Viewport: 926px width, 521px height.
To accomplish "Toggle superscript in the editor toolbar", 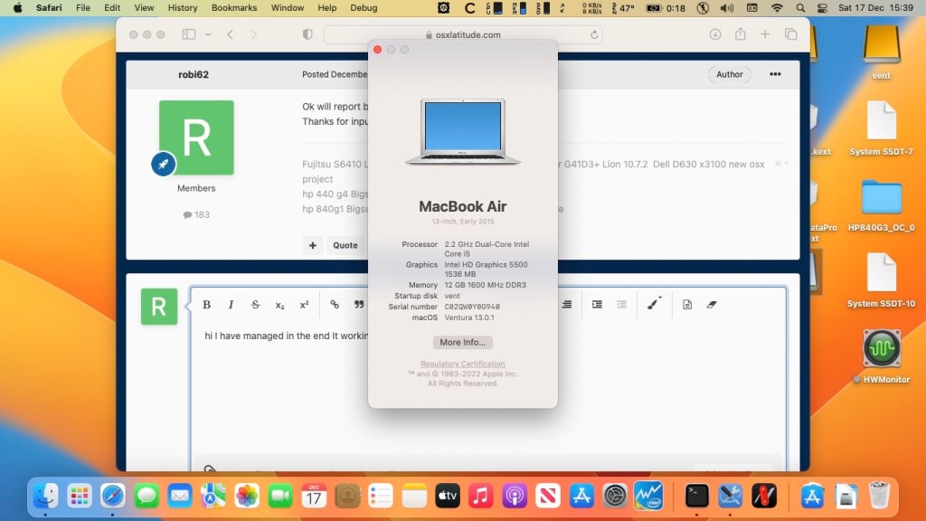I will [304, 305].
